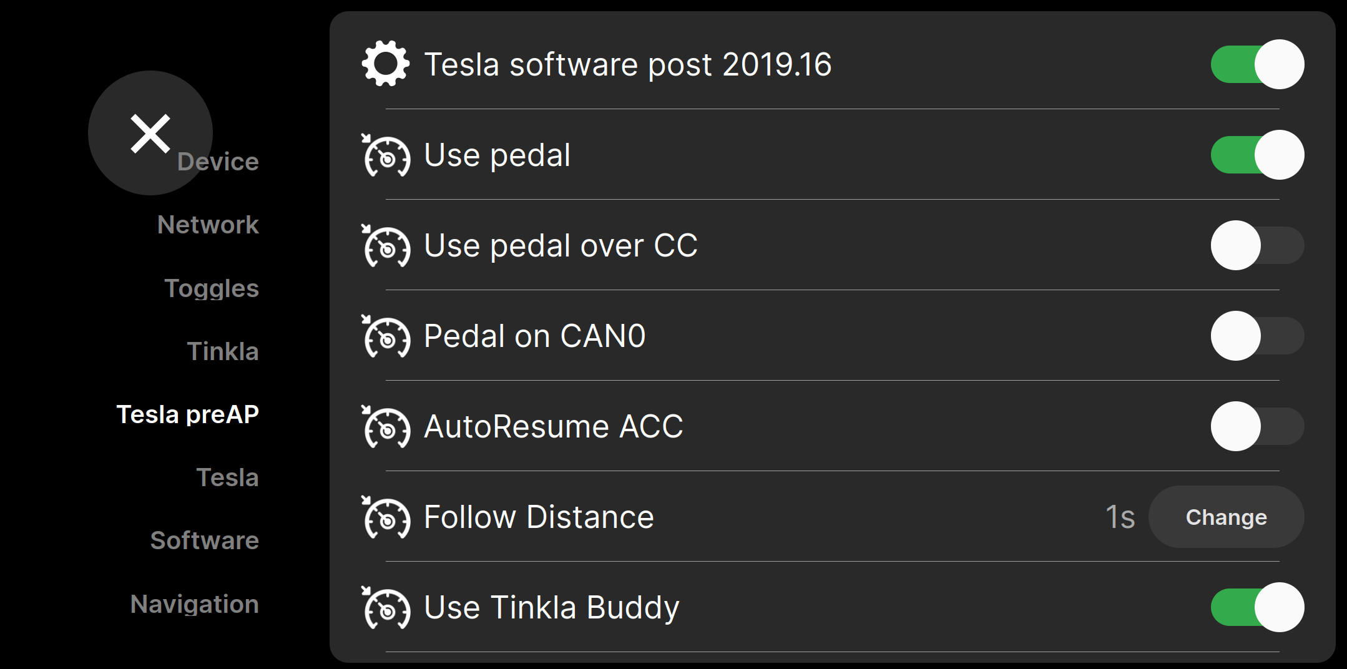1347x669 pixels.
Task: Click the icon next to AutoResume ACC
Action: [386, 427]
